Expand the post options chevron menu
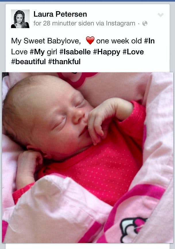Image resolution: width=175 pixels, height=249 pixels. click(161, 15)
